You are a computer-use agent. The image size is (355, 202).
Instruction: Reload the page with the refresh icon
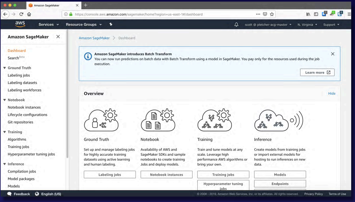(x=21, y=14)
